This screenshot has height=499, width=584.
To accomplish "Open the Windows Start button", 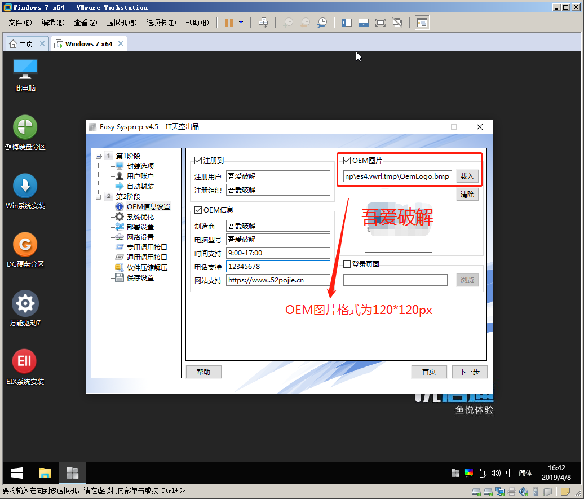I will (x=17, y=473).
